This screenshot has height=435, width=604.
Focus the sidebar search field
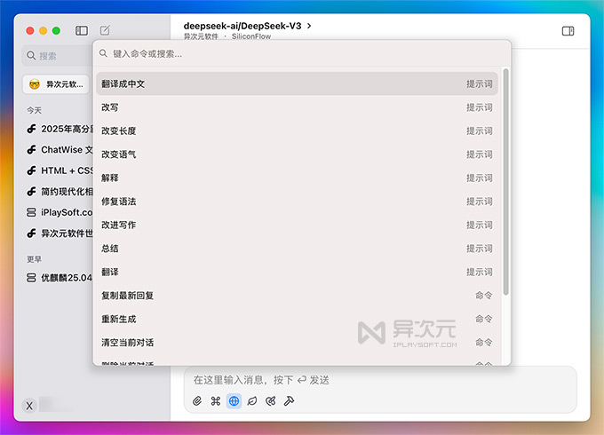[58, 56]
